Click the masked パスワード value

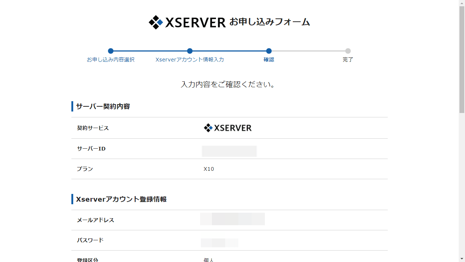tap(220, 243)
